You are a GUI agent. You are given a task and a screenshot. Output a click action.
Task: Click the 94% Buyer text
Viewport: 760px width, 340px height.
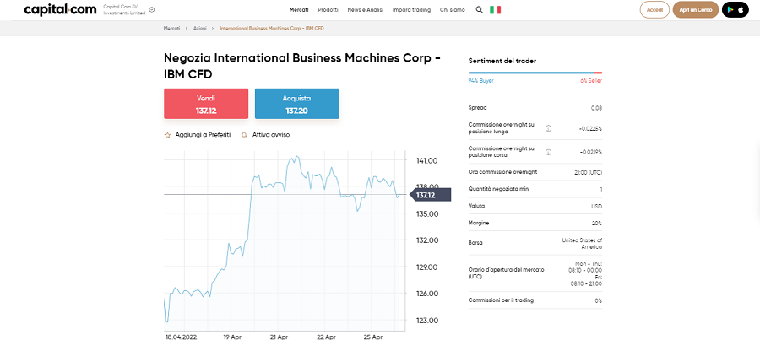tap(480, 81)
